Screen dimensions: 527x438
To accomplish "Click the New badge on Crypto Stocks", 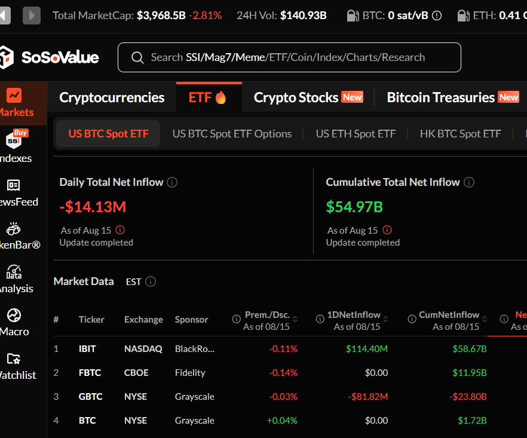I will pos(353,97).
